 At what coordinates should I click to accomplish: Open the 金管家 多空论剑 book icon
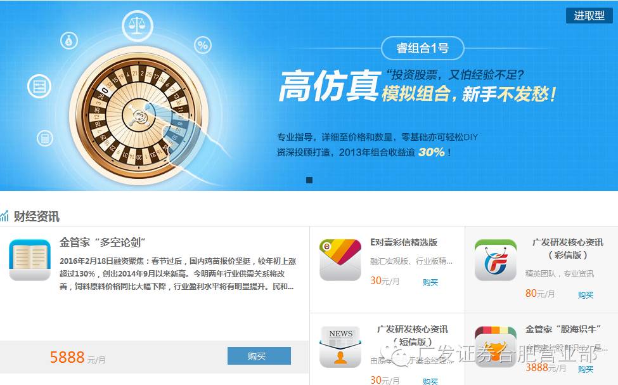(30, 260)
